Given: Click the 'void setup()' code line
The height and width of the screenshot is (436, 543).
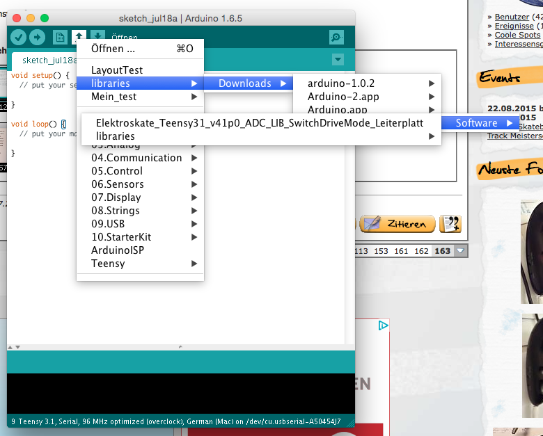Looking at the screenshot, I should tap(40, 75).
